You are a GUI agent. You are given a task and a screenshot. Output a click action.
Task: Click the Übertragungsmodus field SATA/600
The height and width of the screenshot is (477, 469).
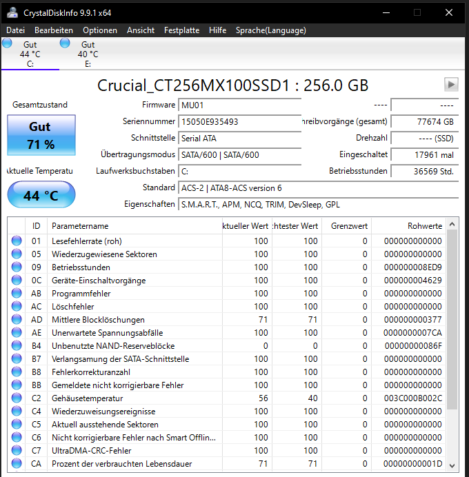coord(239,155)
